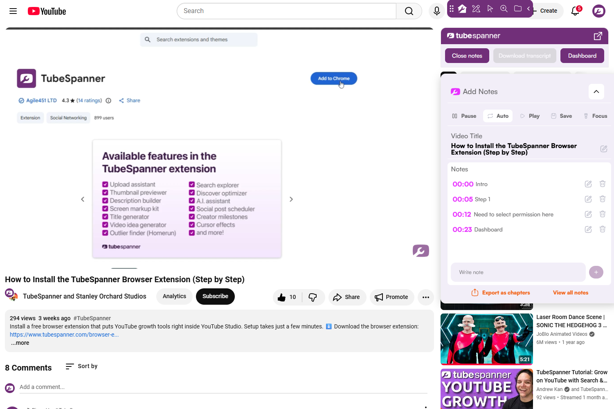Open more actions ellipsis menu
The height and width of the screenshot is (409, 614).
coord(426,297)
